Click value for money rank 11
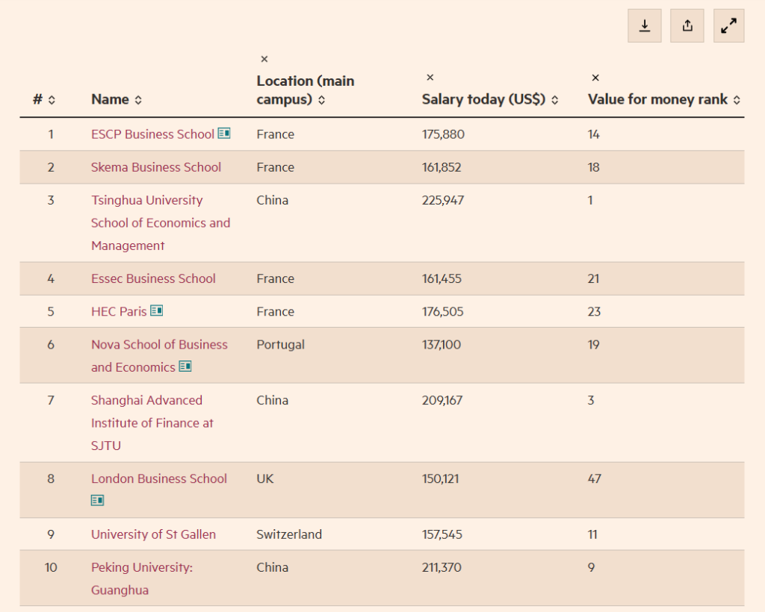Screen dimensions: 765x612 (x=592, y=534)
